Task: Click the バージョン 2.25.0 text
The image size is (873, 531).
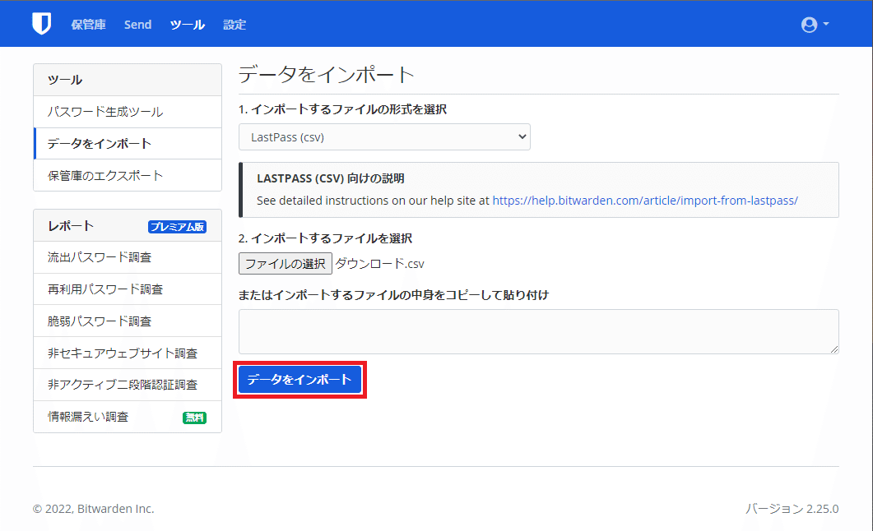Action: pos(792,509)
